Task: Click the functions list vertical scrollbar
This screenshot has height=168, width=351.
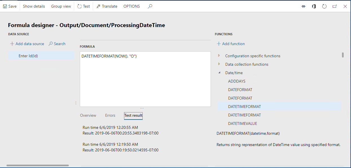Action: pyautogui.click(x=343, y=55)
